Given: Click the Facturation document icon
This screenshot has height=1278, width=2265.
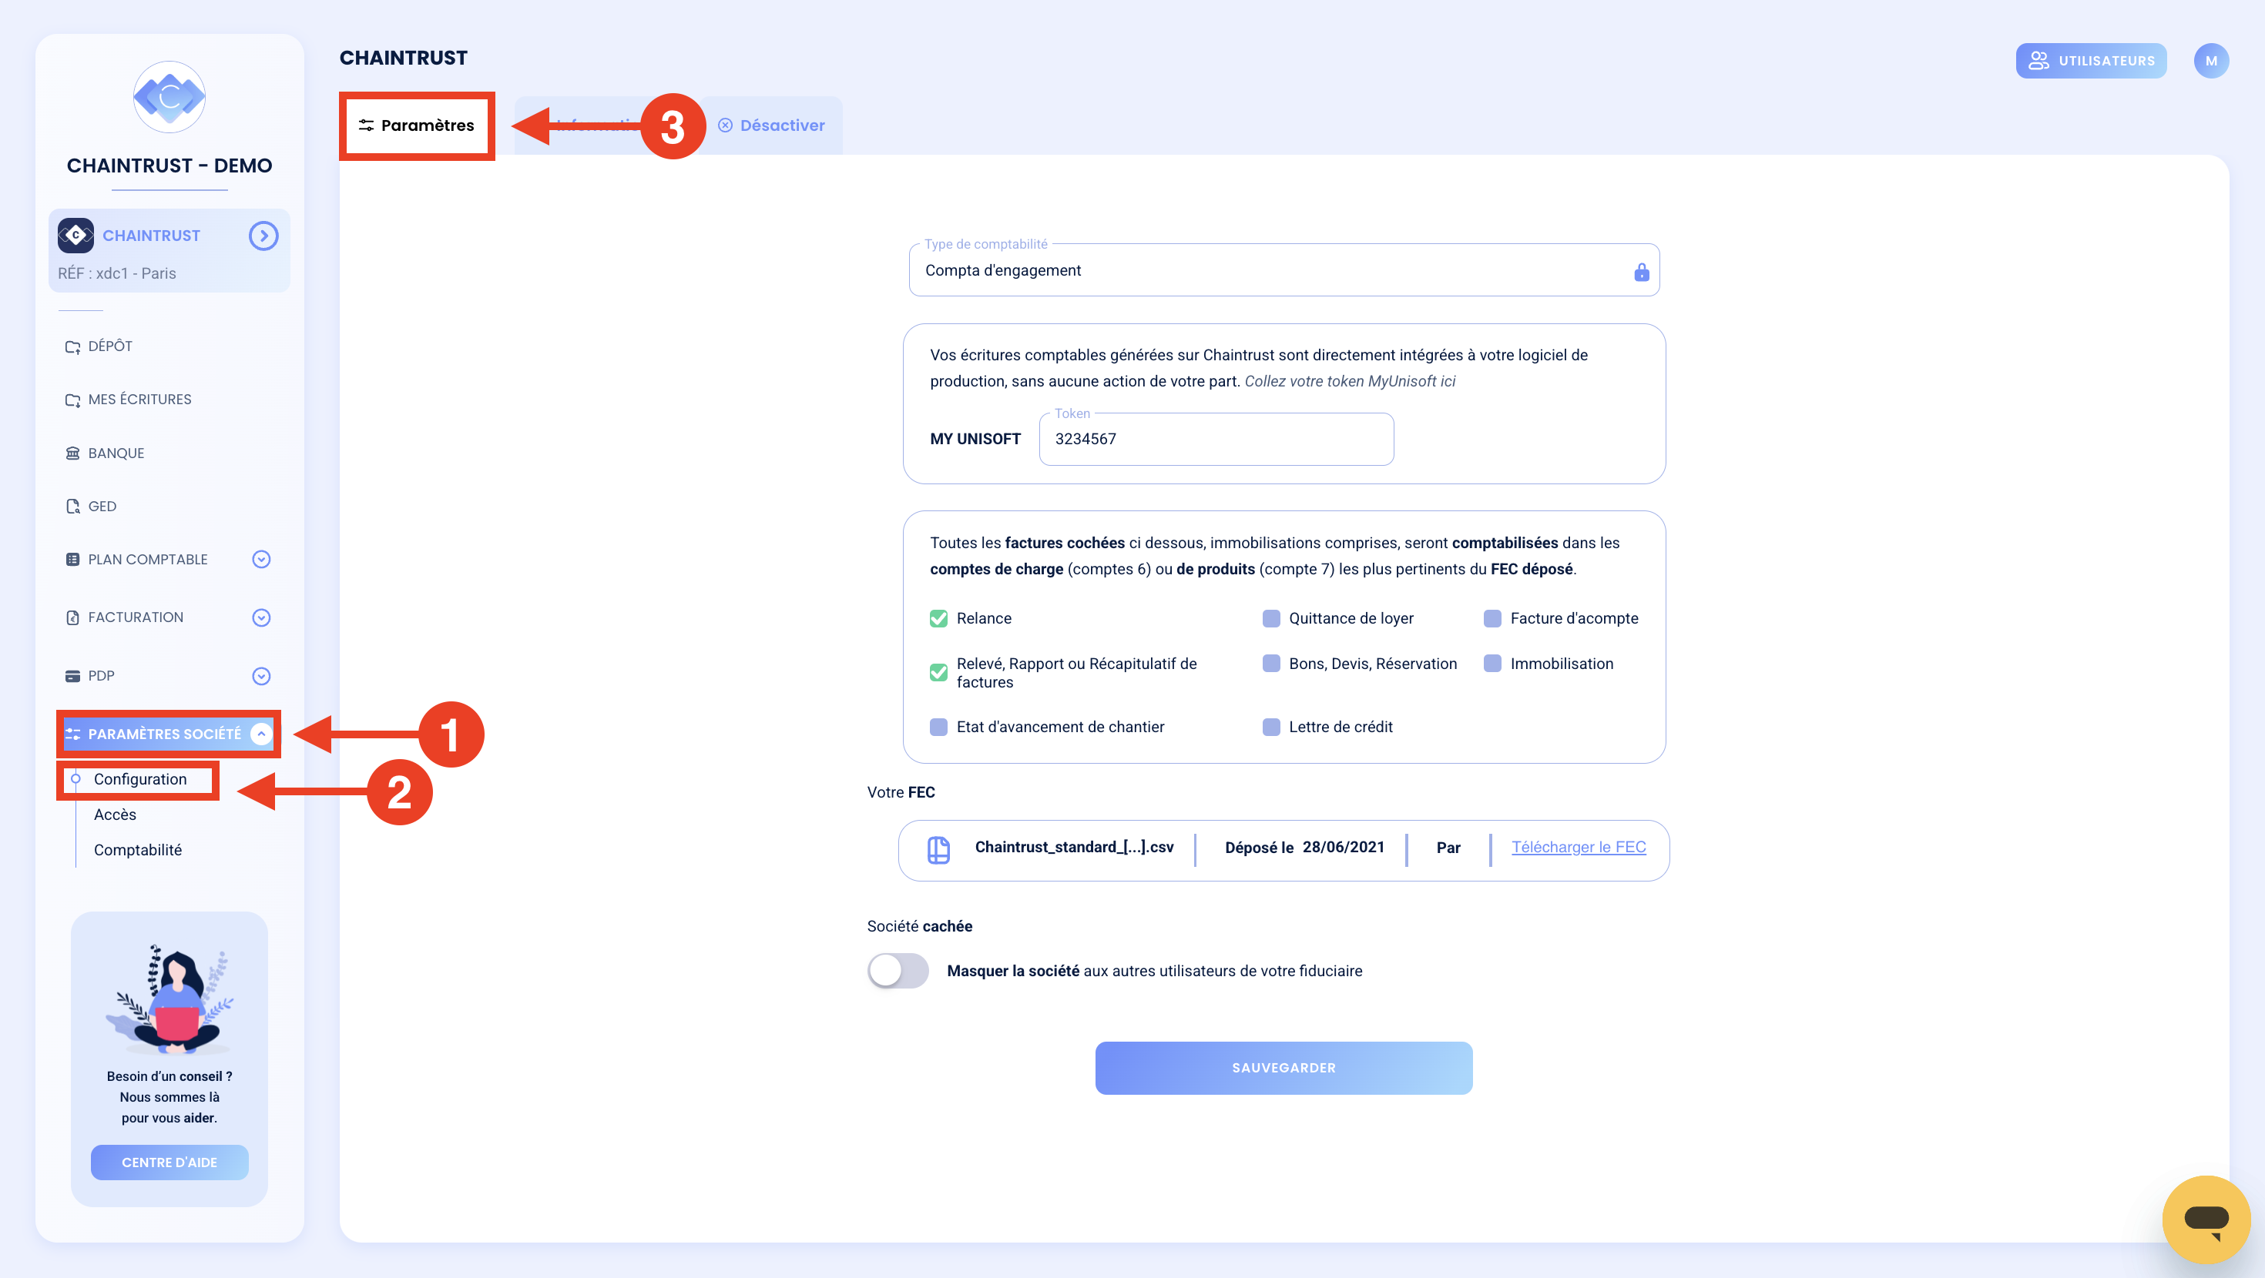Looking at the screenshot, I should pos(73,618).
